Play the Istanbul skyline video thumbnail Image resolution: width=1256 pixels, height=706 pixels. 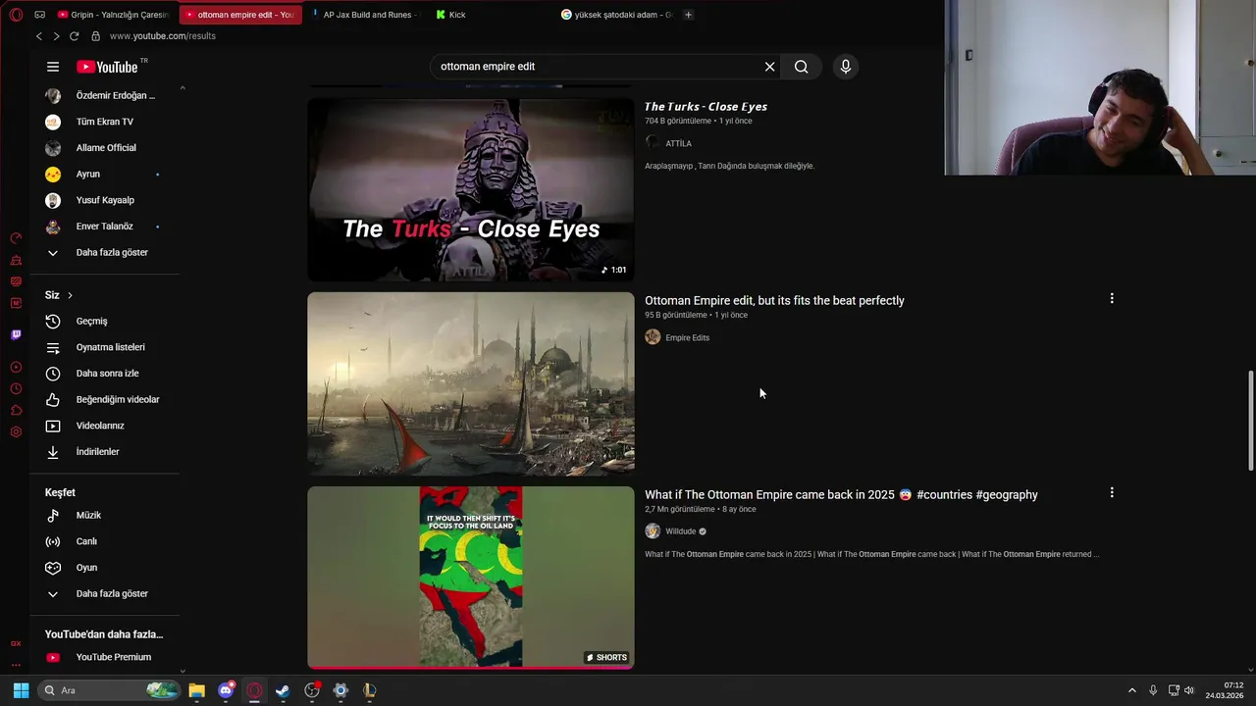tap(471, 383)
